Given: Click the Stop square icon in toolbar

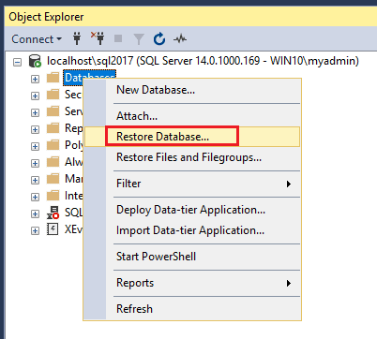Looking at the screenshot, I should click(118, 38).
